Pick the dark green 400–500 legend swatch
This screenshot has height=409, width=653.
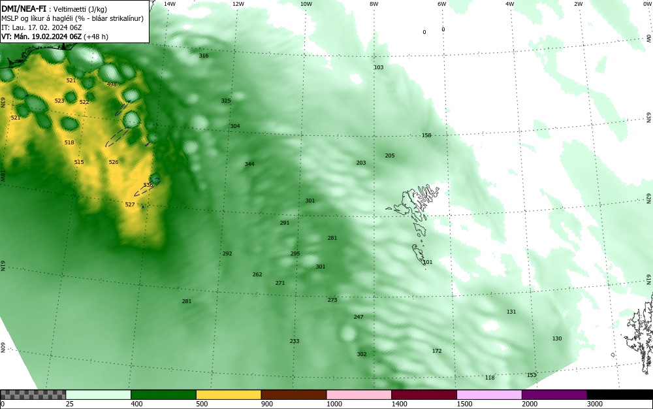click(163, 395)
